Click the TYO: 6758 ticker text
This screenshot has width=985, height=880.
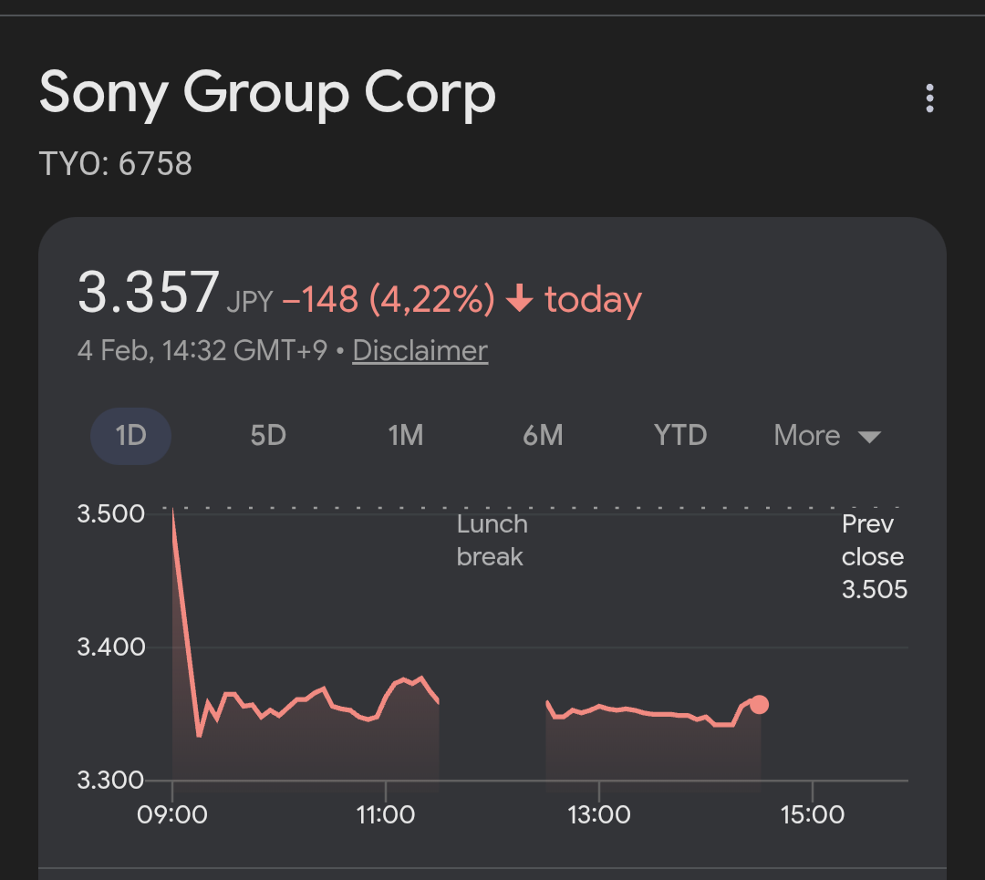click(116, 164)
